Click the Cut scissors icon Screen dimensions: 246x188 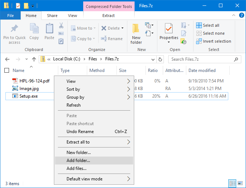coord(61,25)
